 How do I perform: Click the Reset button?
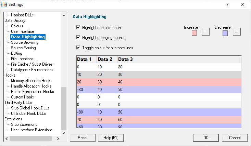click(83, 138)
